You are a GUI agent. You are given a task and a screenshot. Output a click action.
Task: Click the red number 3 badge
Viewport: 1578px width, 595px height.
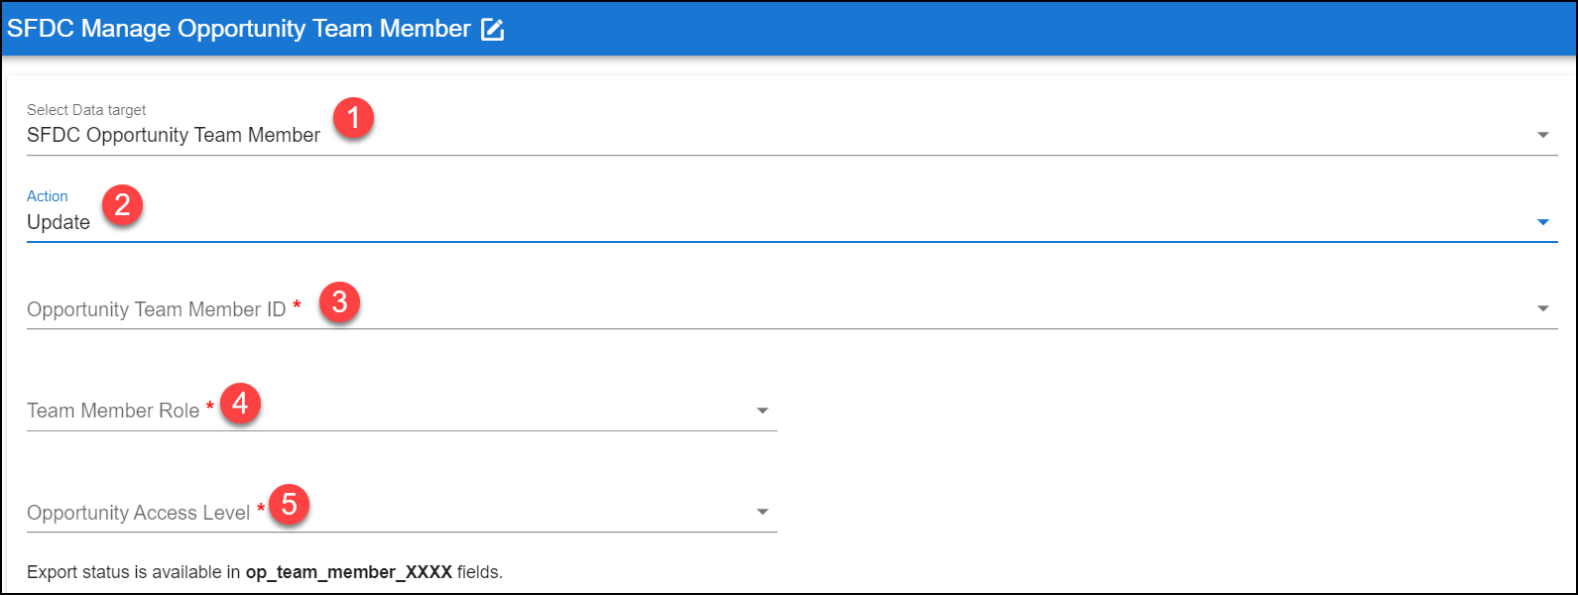pyautogui.click(x=339, y=301)
